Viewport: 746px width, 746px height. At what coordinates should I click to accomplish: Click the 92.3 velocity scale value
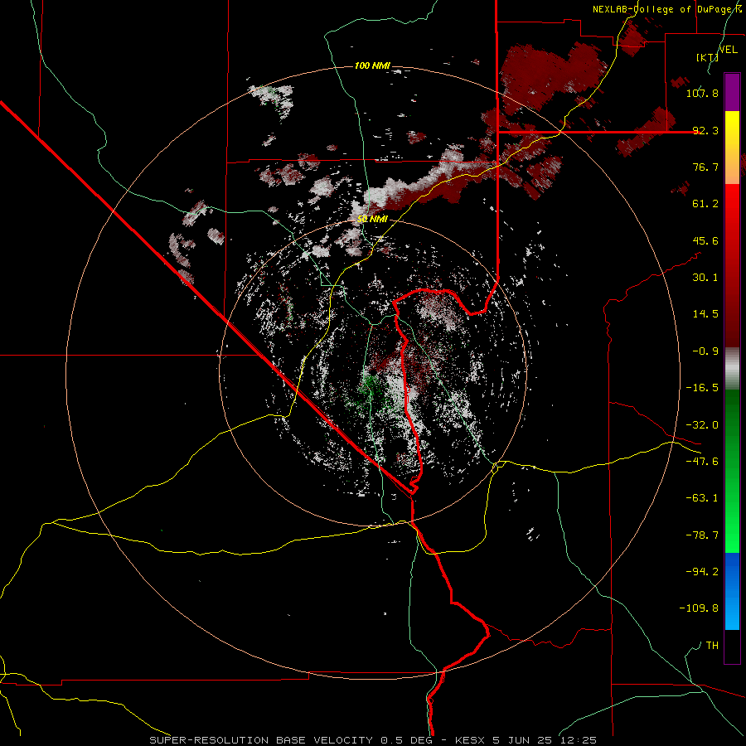pos(705,130)
